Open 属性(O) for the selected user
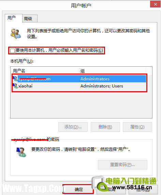The width and height of the screenshot is (161, 195). click(x=137, y=127)
